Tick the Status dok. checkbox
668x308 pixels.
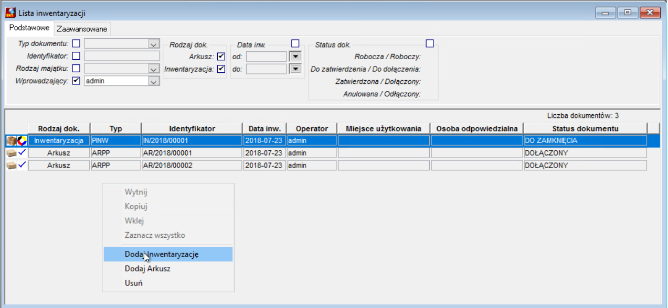coord(430,43)
